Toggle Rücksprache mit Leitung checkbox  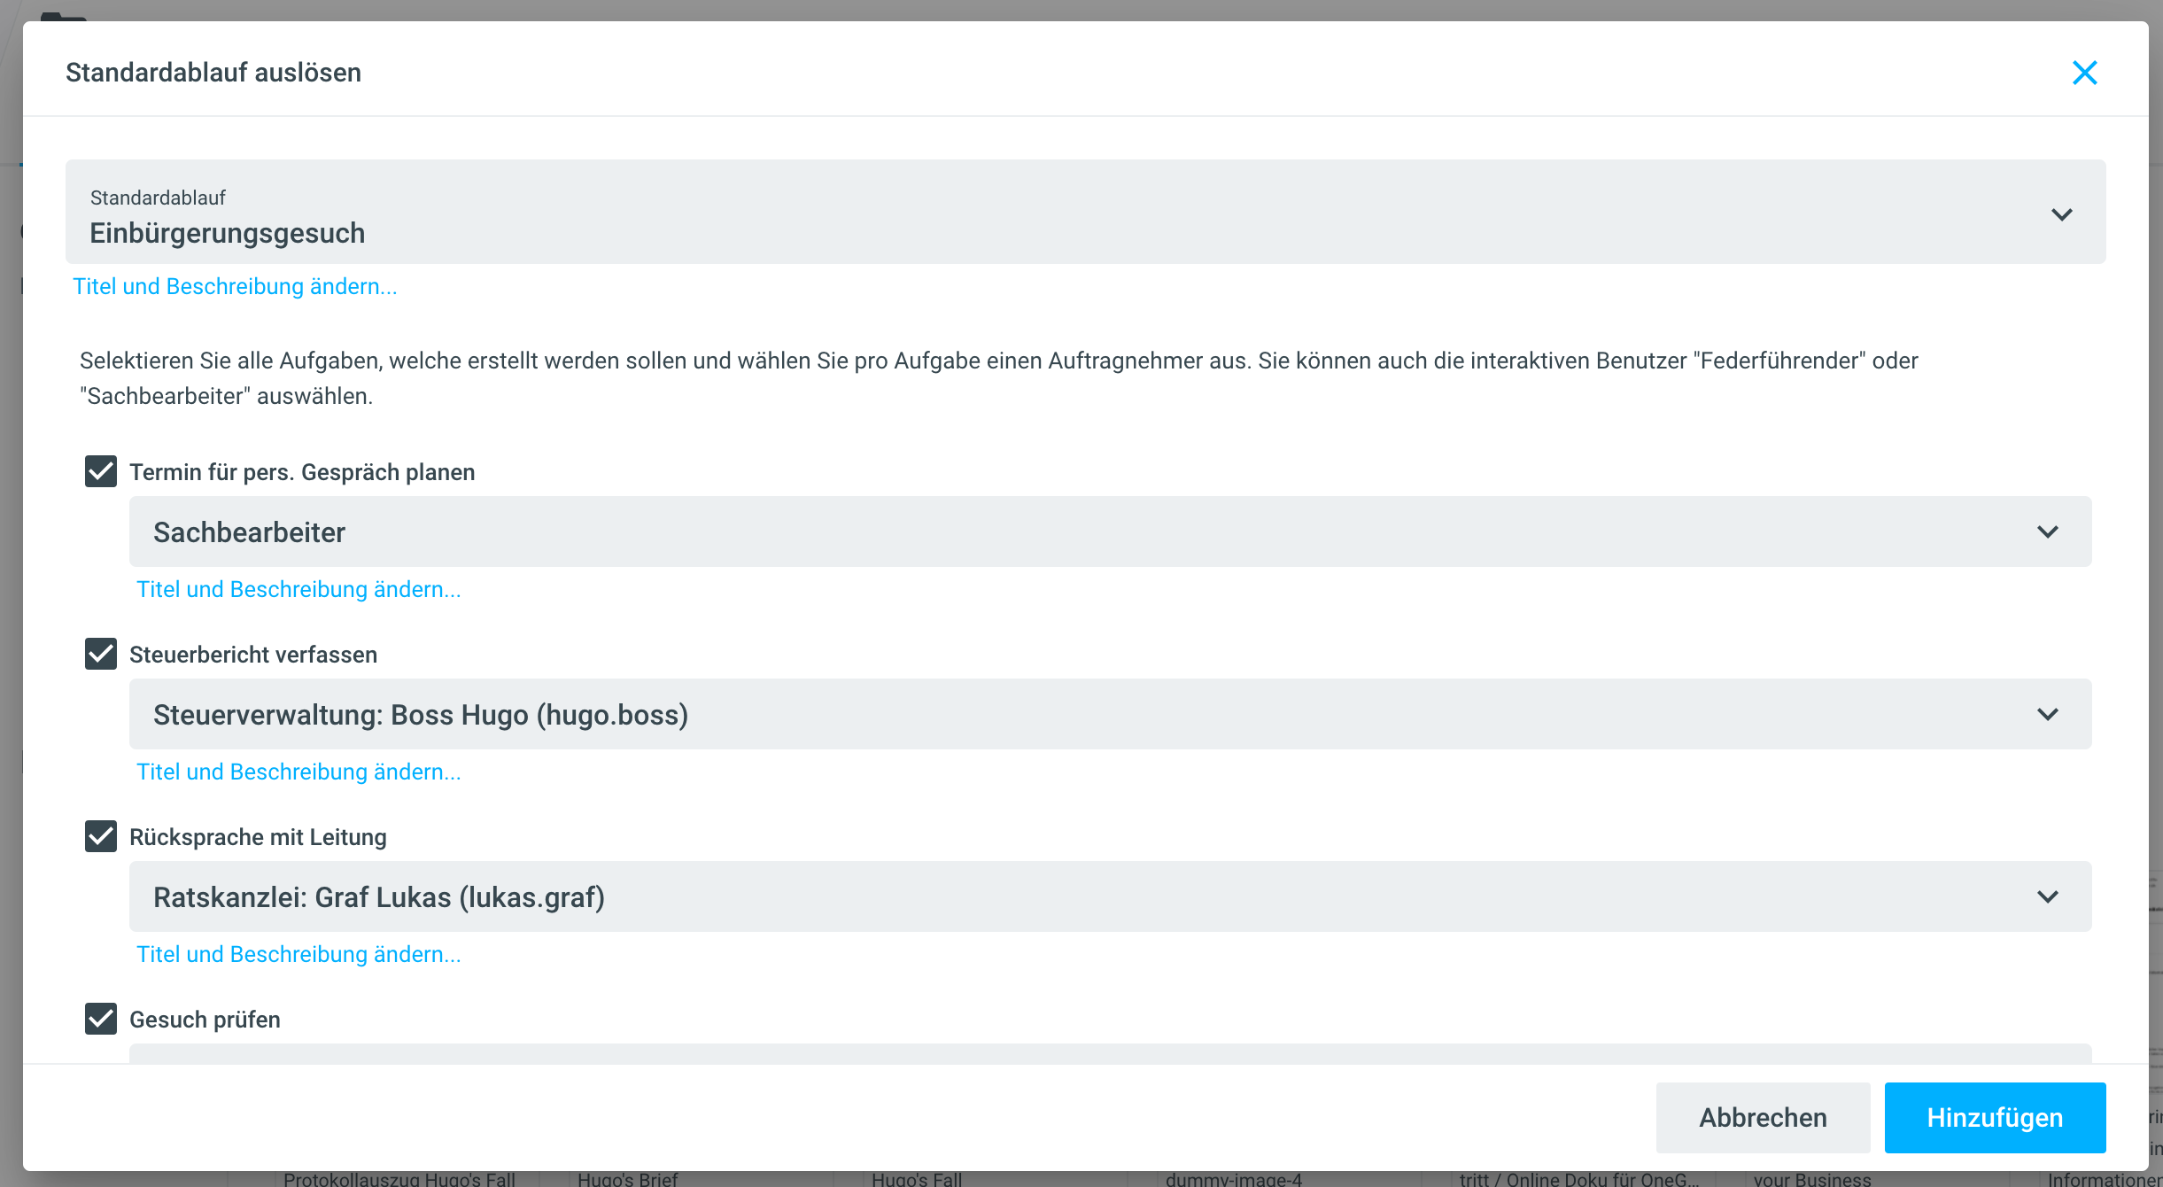101,836
